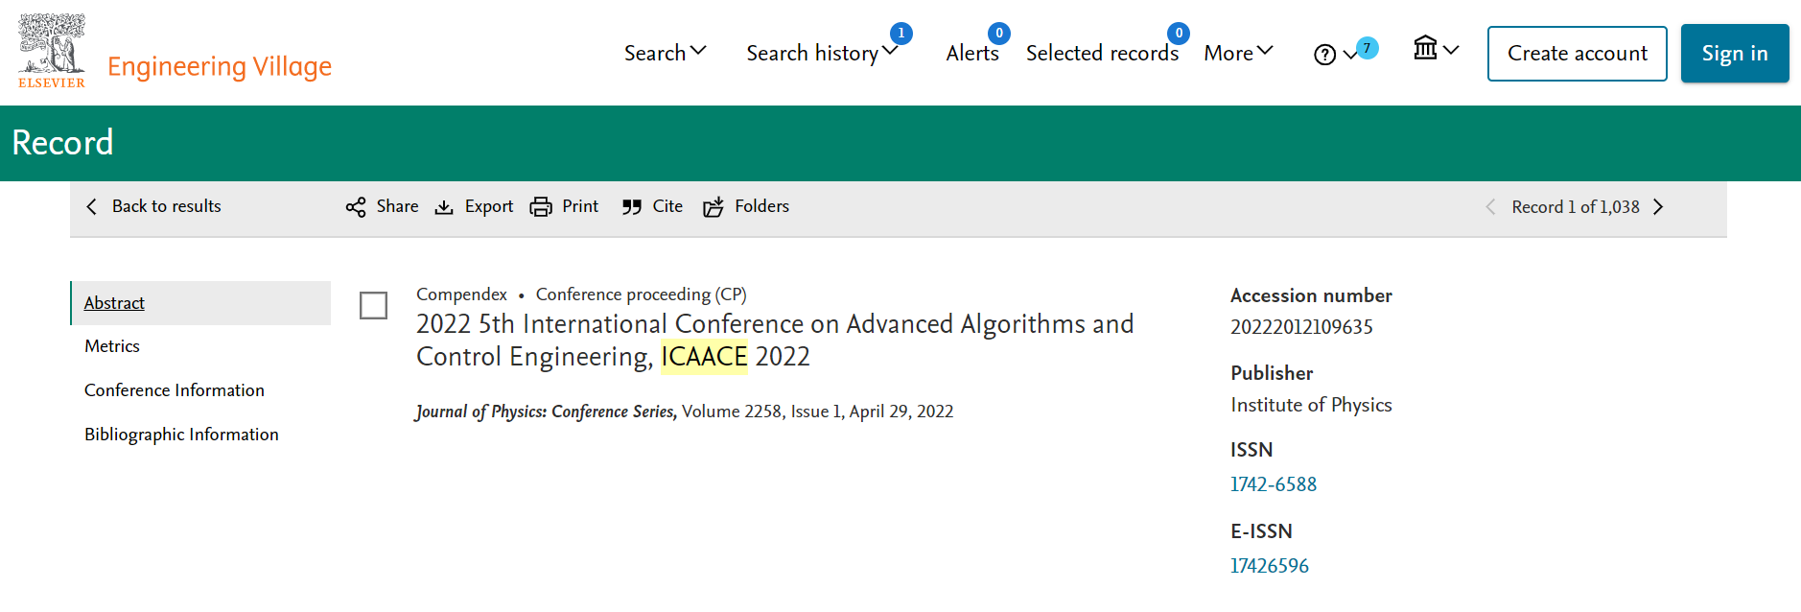
Task: Click the Cite quotation-mark icon
Action: (631, 207)
